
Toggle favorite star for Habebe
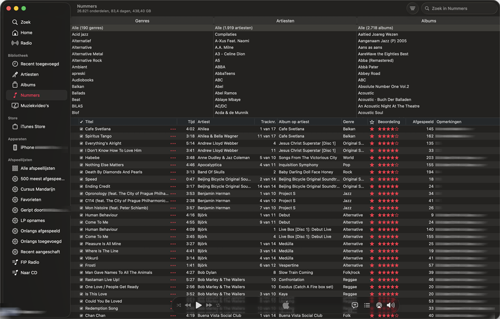point(372,158)
